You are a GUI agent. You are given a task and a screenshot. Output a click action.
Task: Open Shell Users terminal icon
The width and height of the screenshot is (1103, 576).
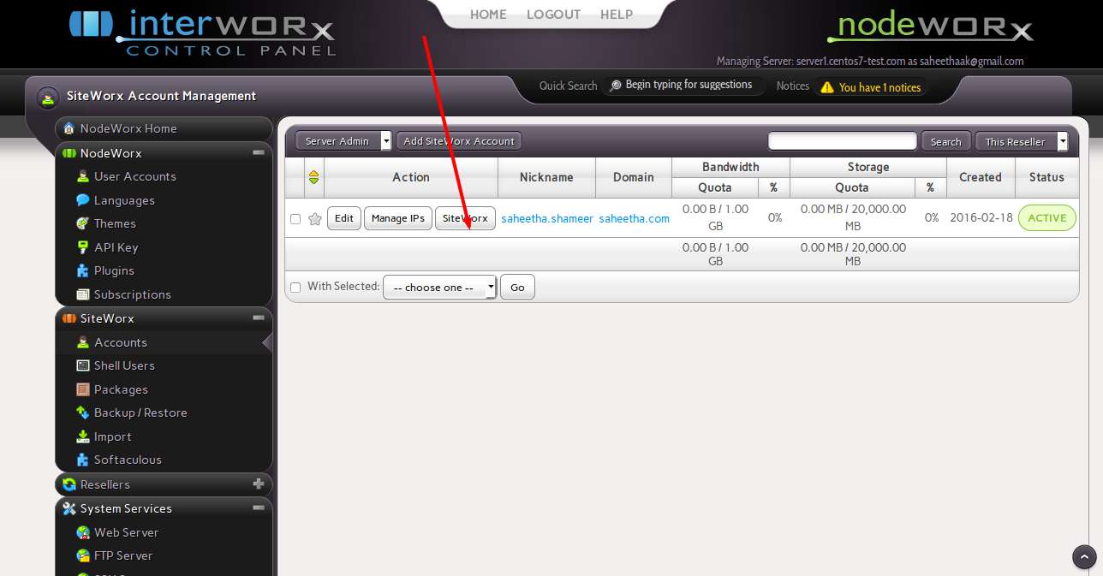[x=83, y=365]
